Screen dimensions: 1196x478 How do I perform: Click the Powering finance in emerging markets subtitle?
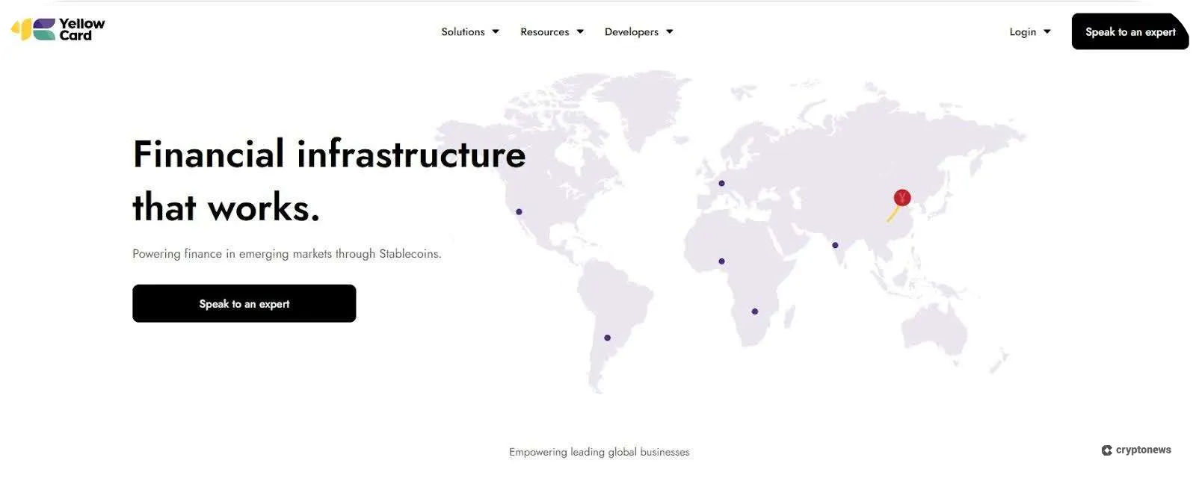tap(286, 254)
